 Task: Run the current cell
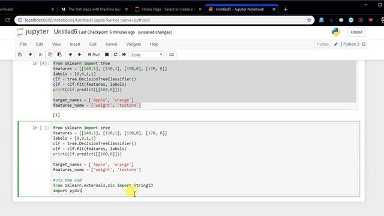pyautogui.click(x=94, y=55)
